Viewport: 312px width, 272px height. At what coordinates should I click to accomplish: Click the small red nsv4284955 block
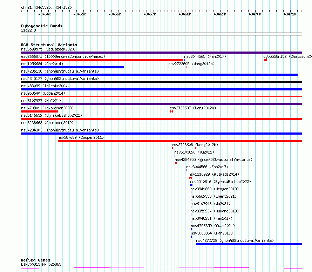[x=176, y=163]
